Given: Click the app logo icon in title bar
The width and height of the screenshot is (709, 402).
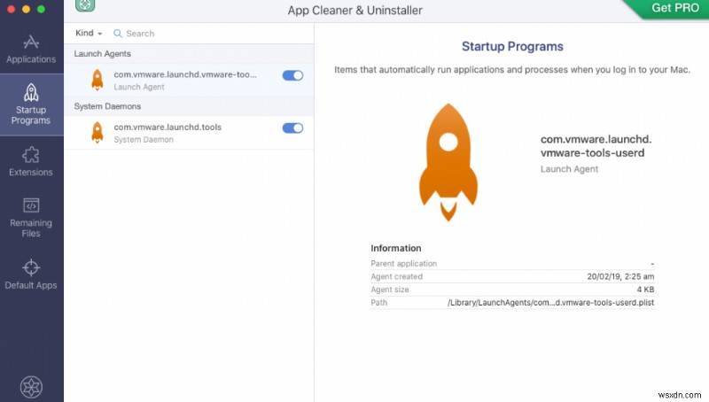Looking at the screenshot, I should [x=85, y=5].
